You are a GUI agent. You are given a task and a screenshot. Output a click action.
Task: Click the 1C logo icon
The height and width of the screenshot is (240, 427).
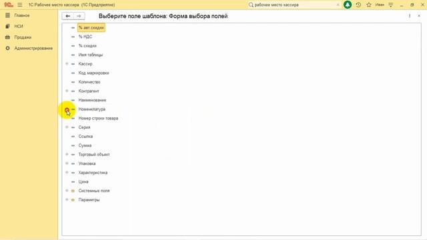click(x=9, y=5)
